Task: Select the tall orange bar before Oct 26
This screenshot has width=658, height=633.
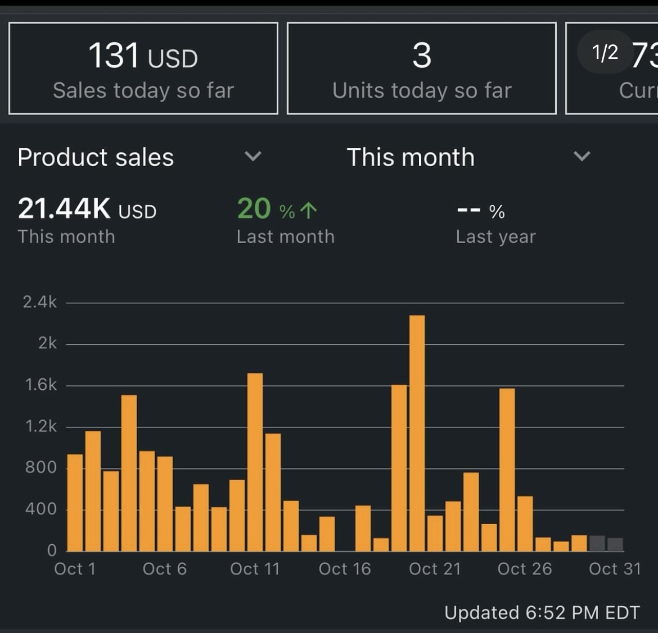Action: coord(507,470)
